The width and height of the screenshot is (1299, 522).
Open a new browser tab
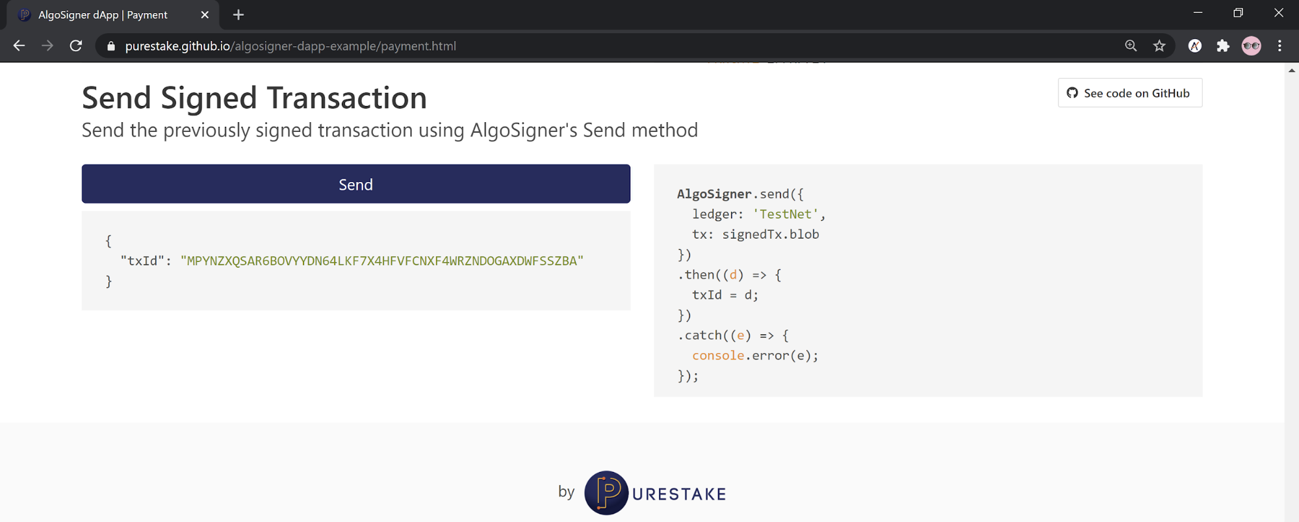click(238, 14)
